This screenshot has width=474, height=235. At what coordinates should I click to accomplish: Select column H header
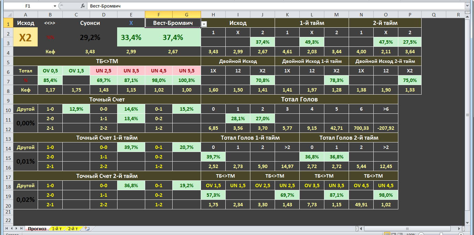(x=213, y=15)
